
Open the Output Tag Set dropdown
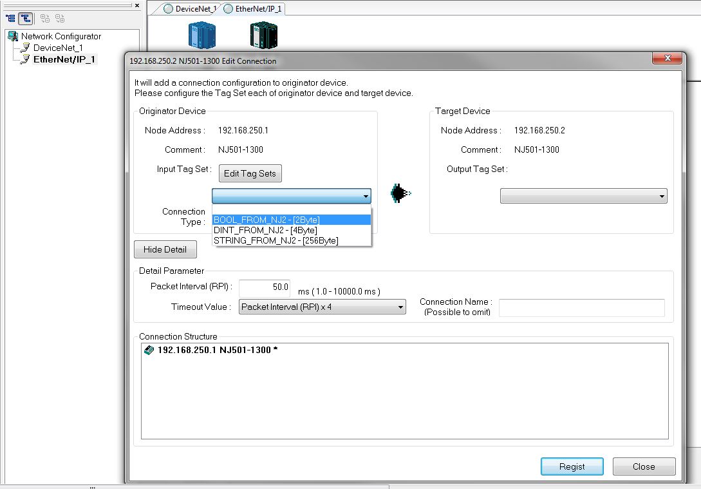[583, 196]
